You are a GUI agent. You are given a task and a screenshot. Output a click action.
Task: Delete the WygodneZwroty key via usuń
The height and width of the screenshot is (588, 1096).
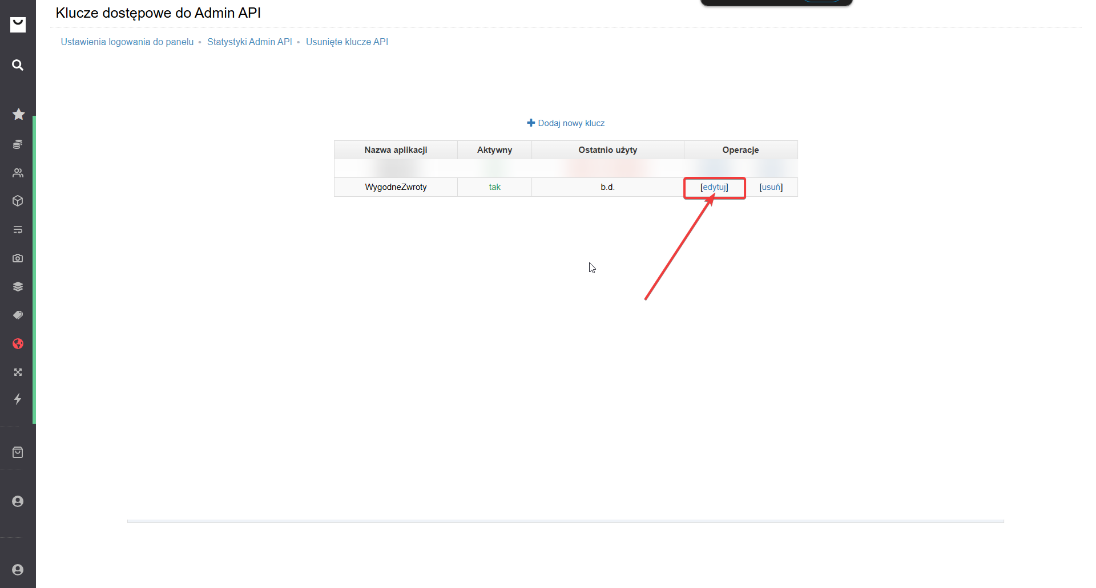pos(771,187)
